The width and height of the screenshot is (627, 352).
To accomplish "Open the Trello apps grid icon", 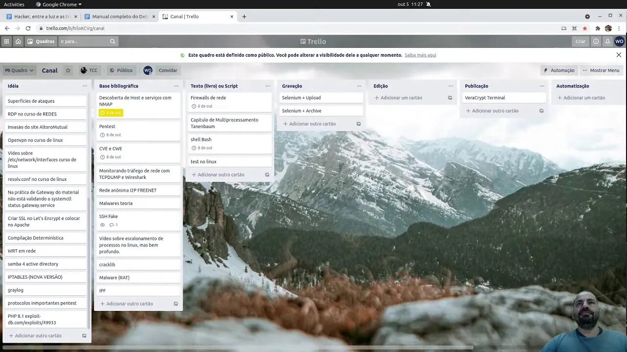I will coord(6,42).
